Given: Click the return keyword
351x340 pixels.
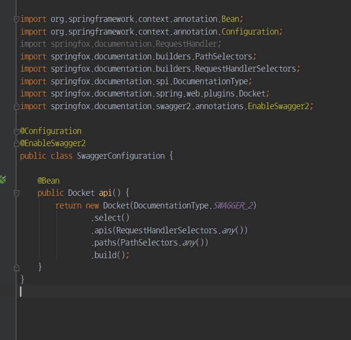Looking at the screenshot, I should (68, 206).
